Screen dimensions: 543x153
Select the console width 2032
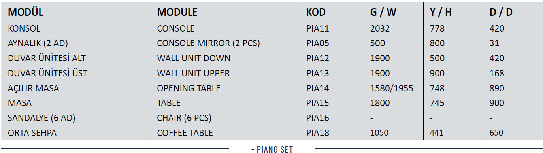[x=380, y=28]
